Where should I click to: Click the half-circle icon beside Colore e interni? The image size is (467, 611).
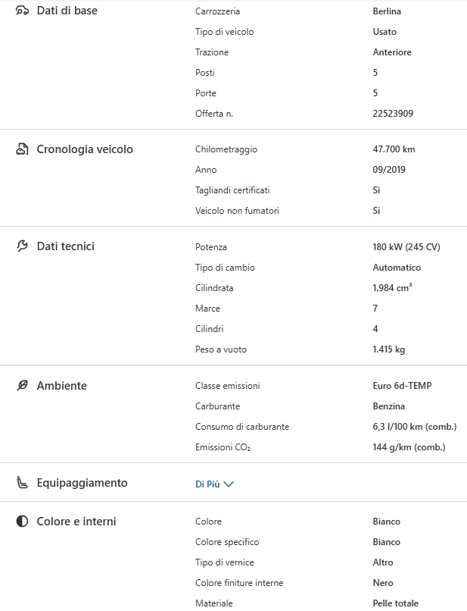[x=22, y=522]
